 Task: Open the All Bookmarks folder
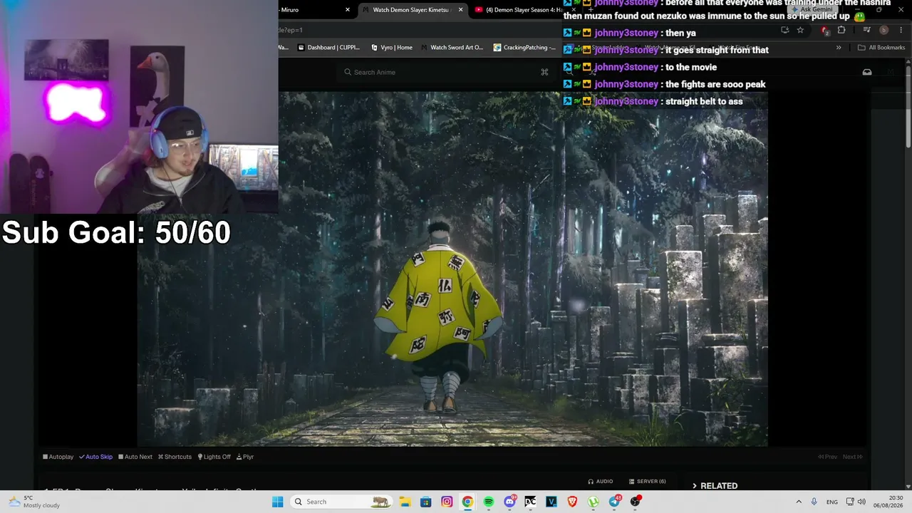click(x=881, y=48)
